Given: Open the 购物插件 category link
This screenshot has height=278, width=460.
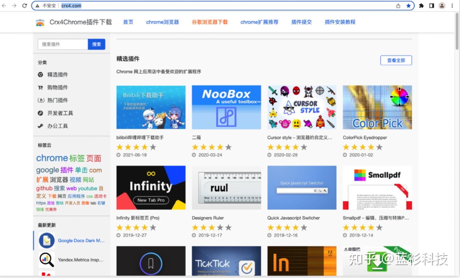Looking at the screenshot, I should [x=58, y=87].
